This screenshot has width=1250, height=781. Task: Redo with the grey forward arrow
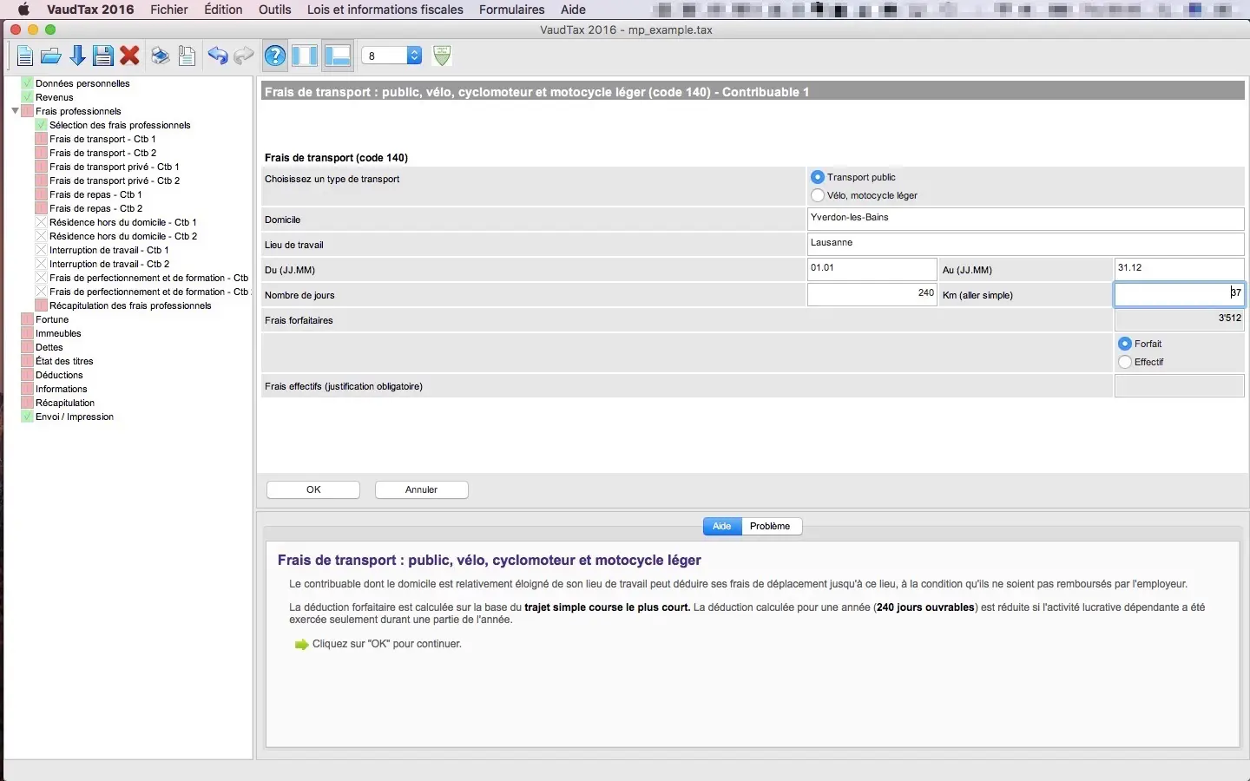tap(244, 56)
